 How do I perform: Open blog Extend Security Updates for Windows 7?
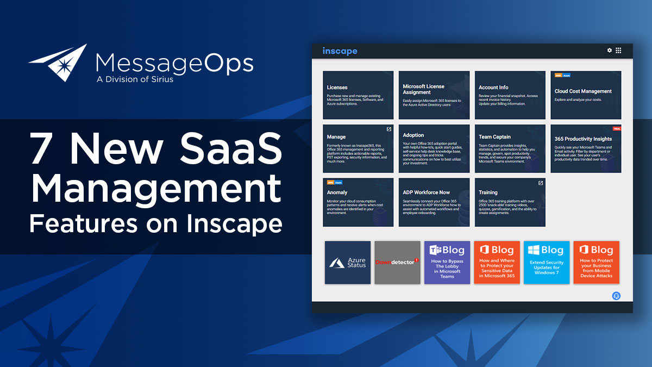547,263
